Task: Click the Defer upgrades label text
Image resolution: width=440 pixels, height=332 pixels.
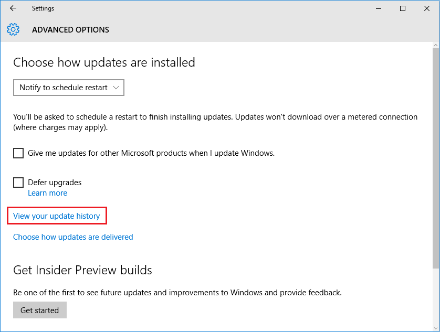Action: coord(55,183)
